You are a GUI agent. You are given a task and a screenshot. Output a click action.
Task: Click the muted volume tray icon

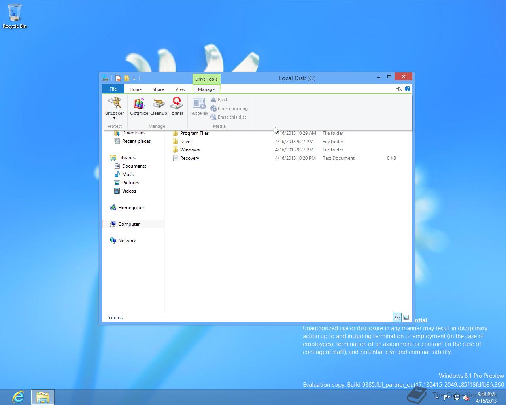coord(466,398)
